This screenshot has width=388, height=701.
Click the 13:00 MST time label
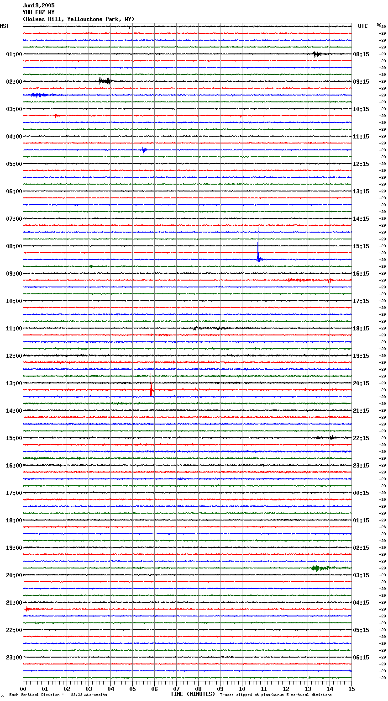[14, 383]
